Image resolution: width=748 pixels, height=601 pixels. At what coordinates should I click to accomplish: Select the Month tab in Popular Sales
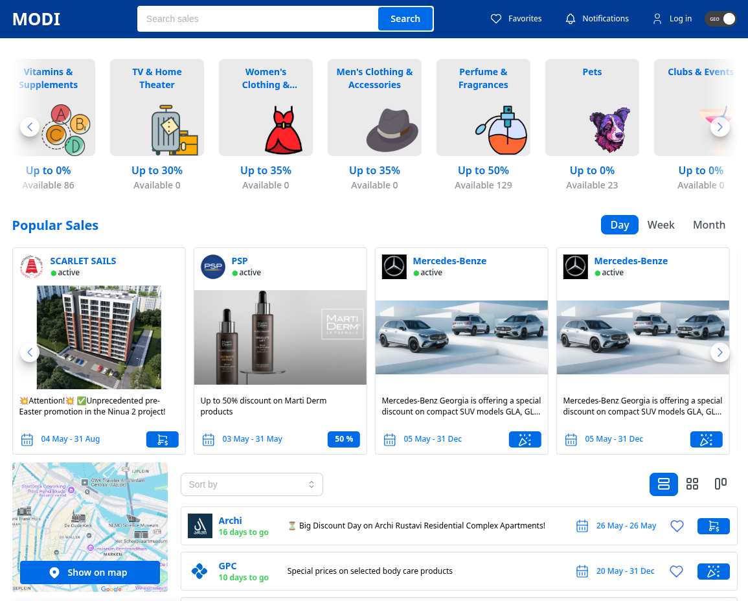click(x=709, y=225)
